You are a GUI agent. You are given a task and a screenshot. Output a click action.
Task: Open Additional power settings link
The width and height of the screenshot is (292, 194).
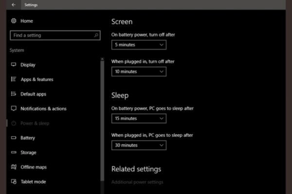point(137,182)
